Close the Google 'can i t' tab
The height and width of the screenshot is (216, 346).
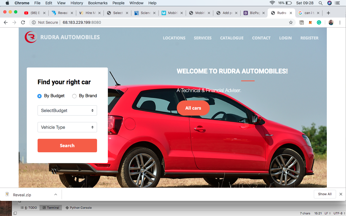tap(318, 13)
